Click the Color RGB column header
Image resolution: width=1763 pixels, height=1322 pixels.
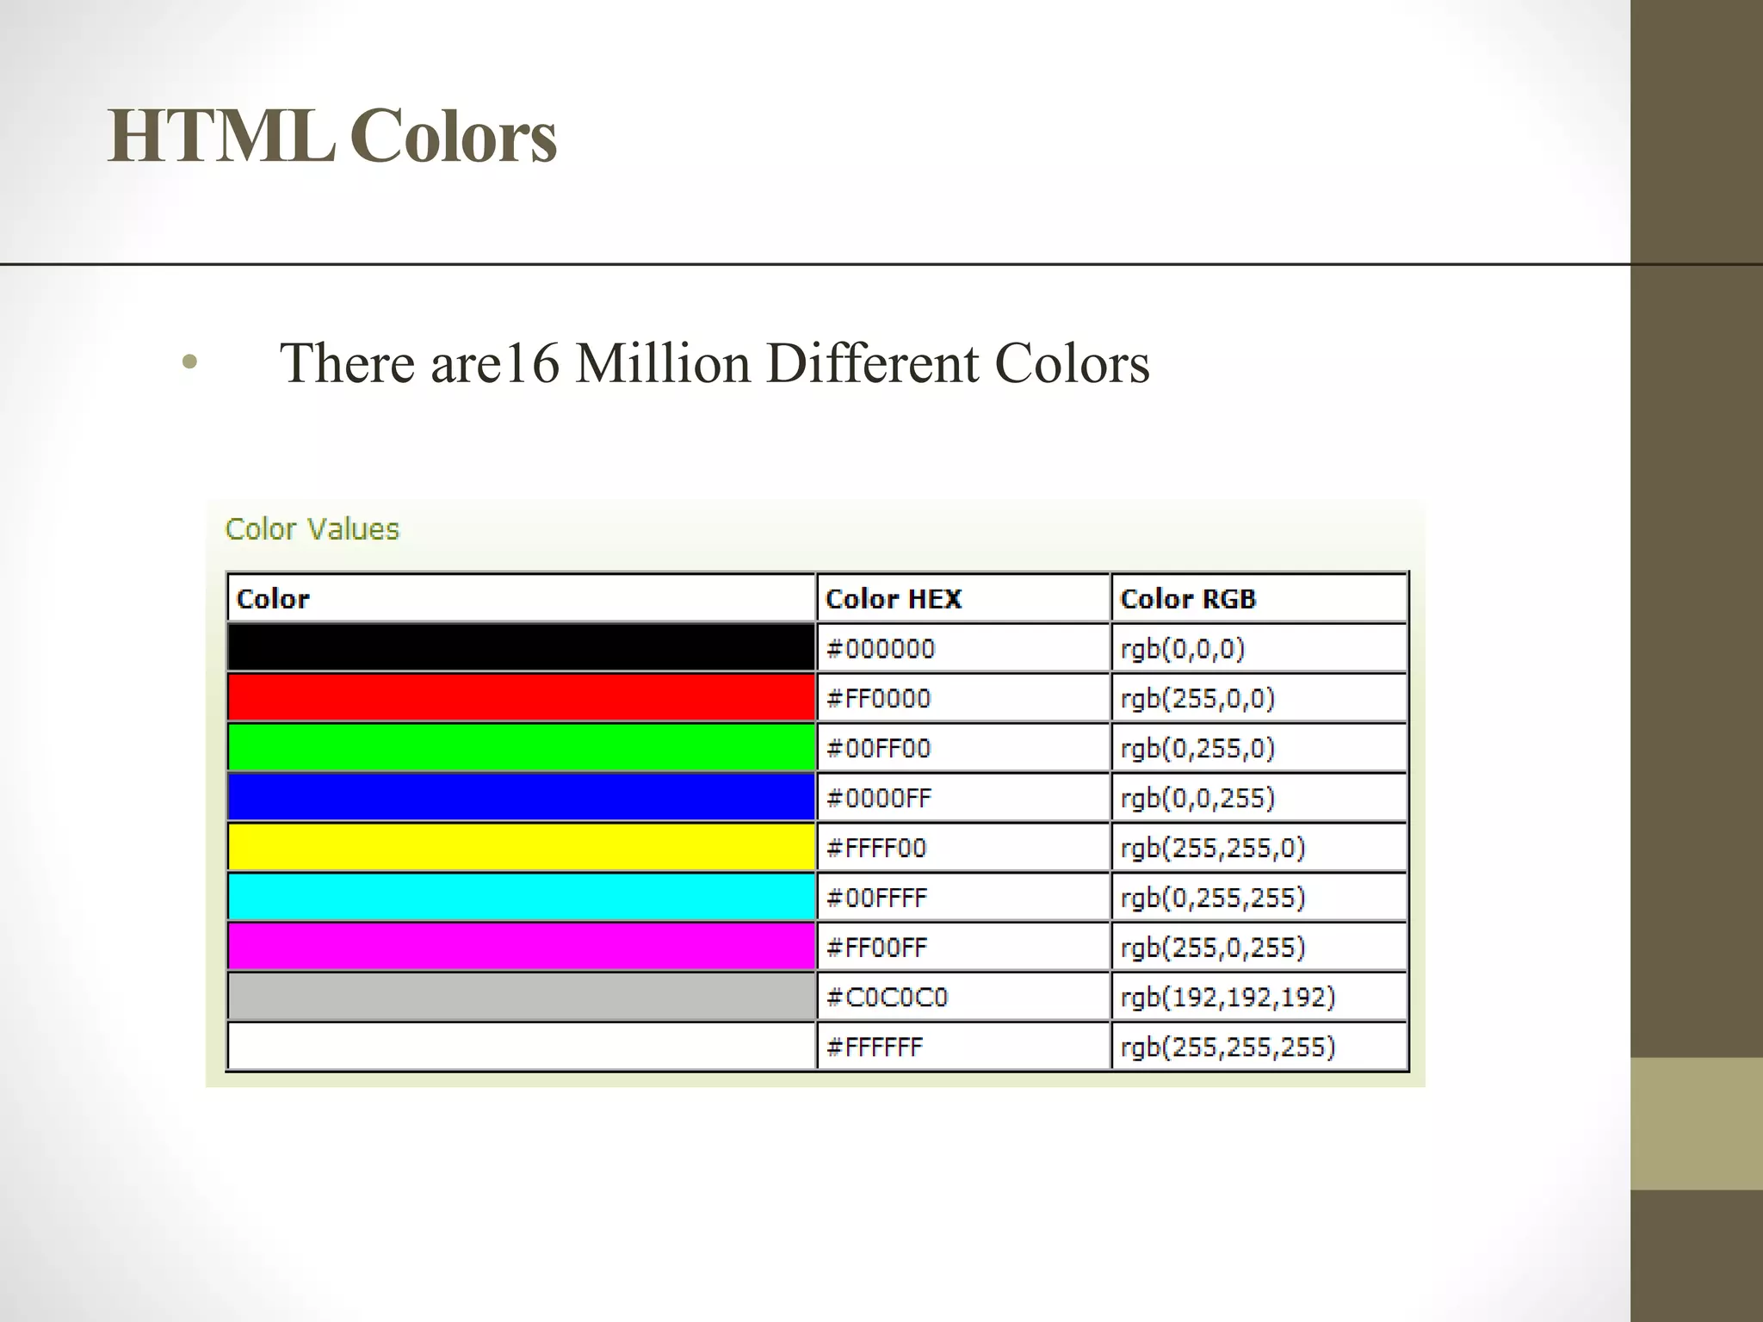click(x=1259, y=598)
